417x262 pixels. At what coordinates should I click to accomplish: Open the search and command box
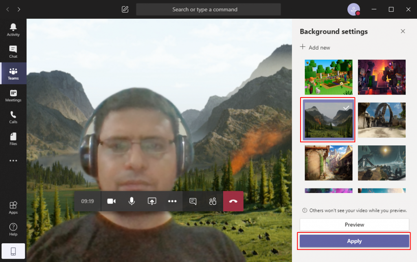[x=208, y=9]
